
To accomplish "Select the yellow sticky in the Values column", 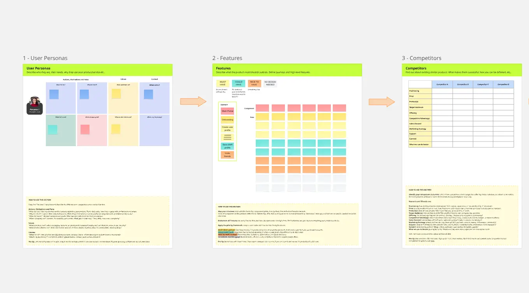I will 116,94.
